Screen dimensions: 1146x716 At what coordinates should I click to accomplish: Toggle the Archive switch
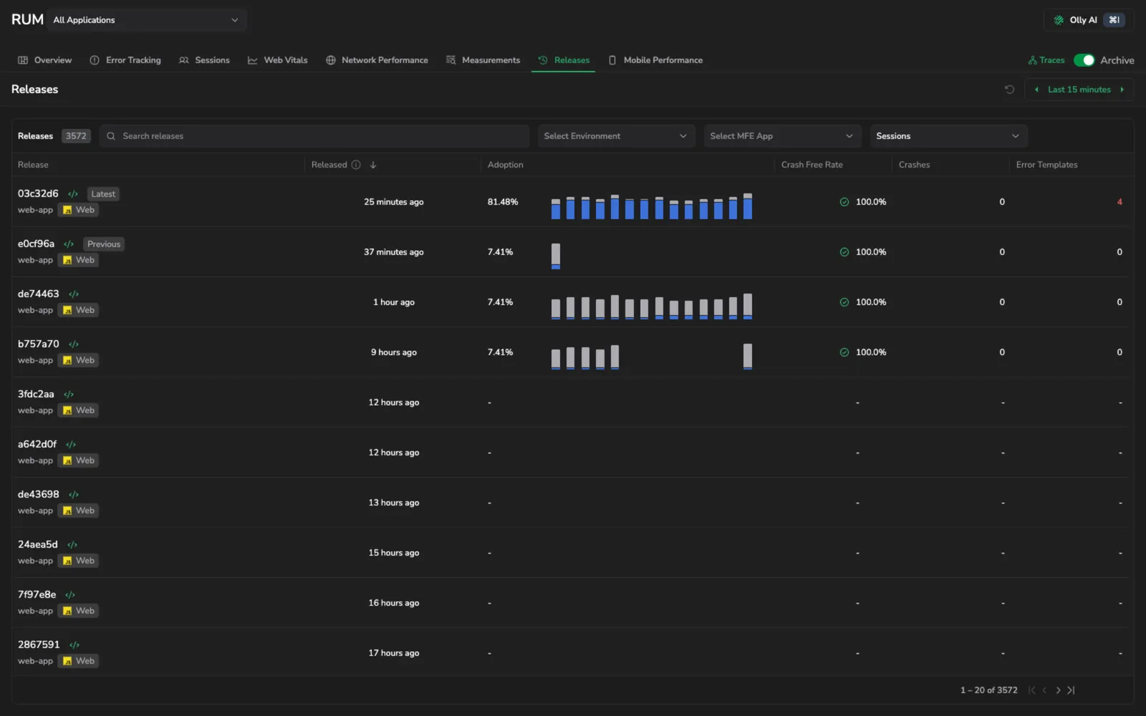coord(1084,60)
